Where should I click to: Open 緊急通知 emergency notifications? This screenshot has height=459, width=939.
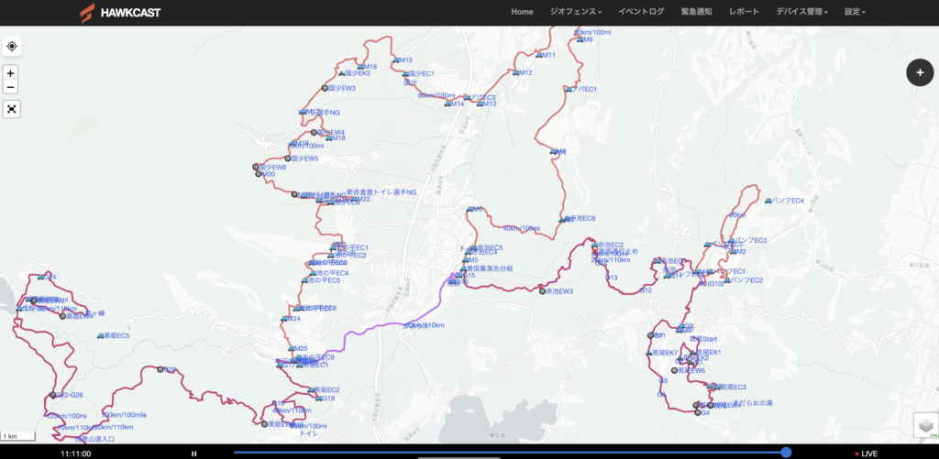[697, 12]
